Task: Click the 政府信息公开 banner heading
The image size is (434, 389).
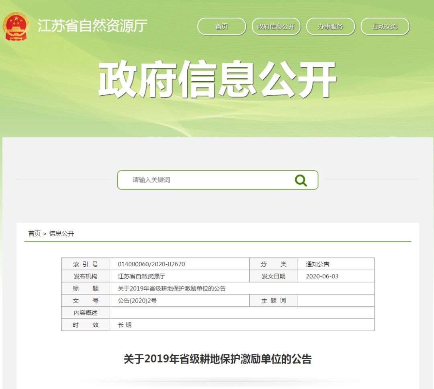Action: (217, 79)
